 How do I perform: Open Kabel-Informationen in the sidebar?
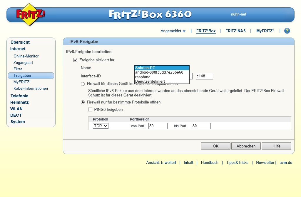click(31, 89)
